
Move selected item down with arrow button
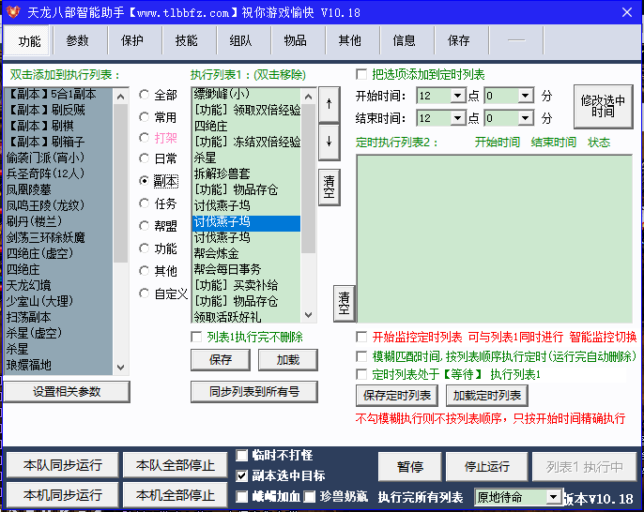point(329,142)
